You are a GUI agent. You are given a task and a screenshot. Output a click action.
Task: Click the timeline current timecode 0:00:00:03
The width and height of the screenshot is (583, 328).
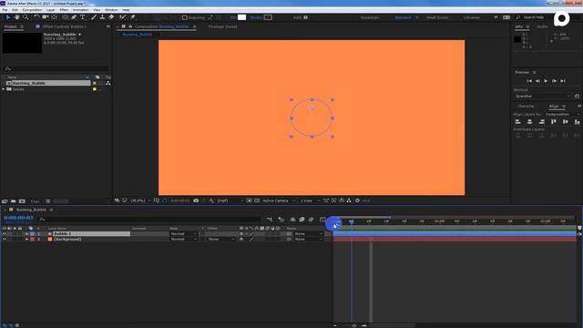(18, 218)
